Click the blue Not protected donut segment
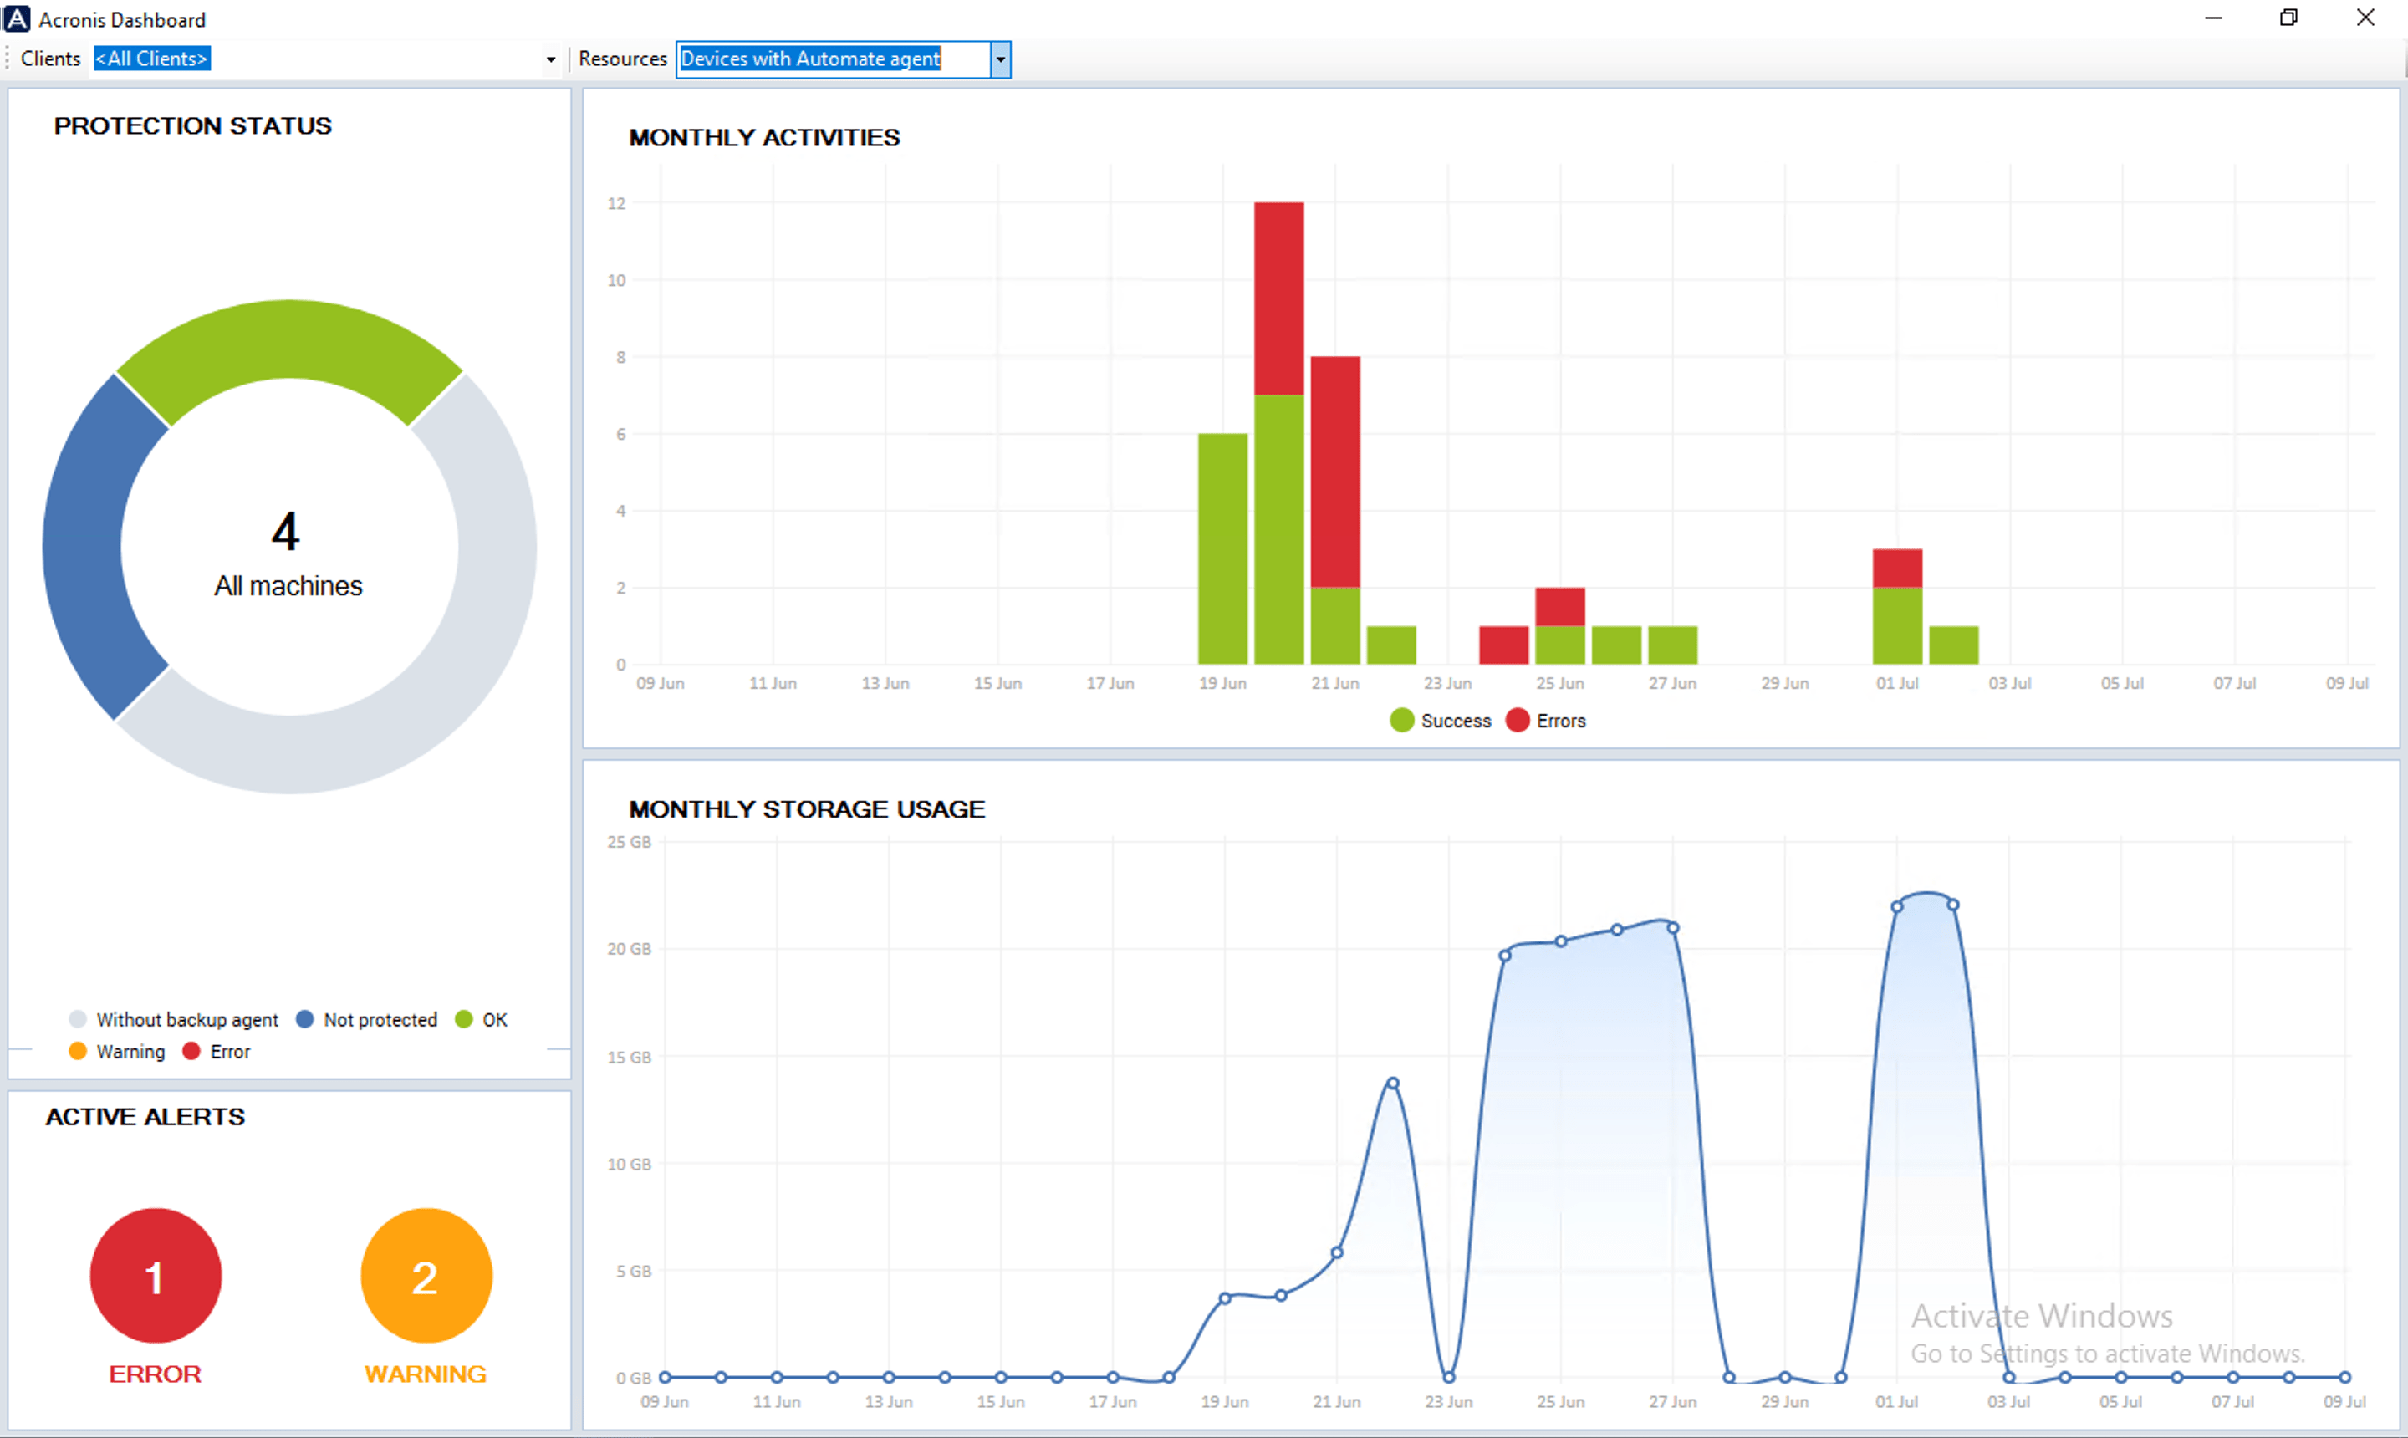 (83, 548)
